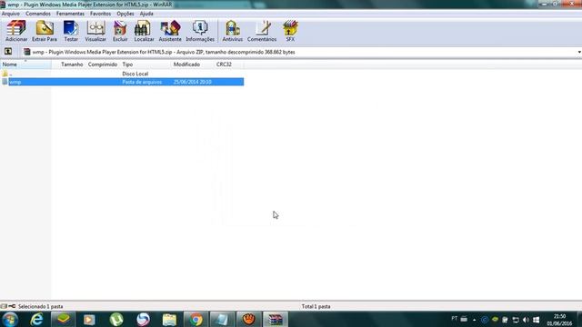Click the PT language indicator
Screen dimensions: 582x327
pyautogui.click(x=455, y=319)
